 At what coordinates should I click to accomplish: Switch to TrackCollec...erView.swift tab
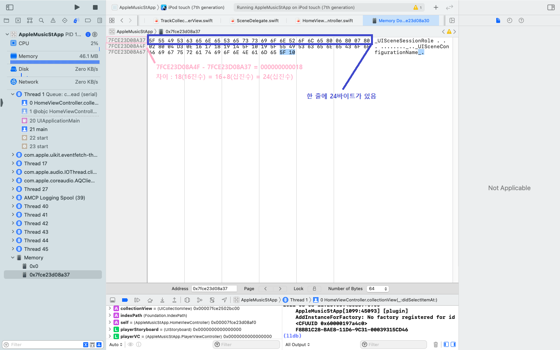(x=183, y=21)
